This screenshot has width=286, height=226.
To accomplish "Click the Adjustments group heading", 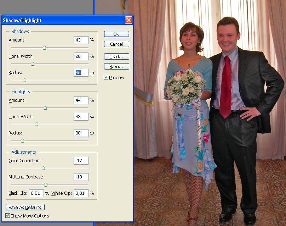I will (x=24, y=152).
